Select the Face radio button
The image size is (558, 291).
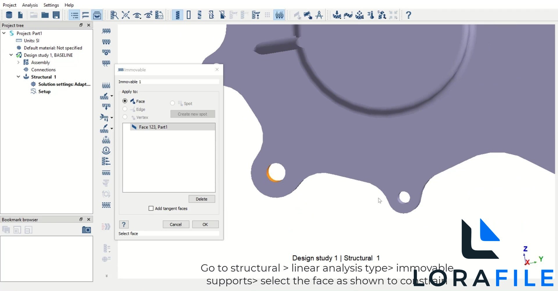(x=125, y=101)
